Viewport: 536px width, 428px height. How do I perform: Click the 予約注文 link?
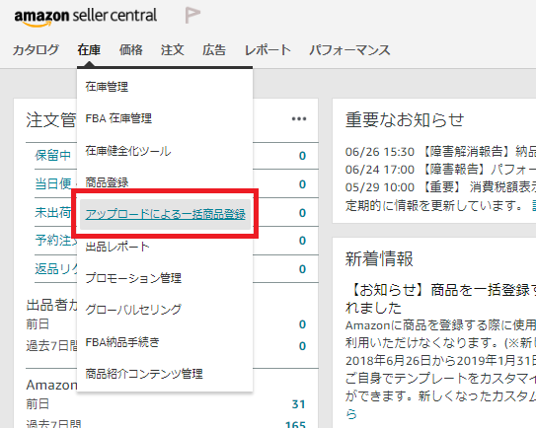click(x=55, y=241)
